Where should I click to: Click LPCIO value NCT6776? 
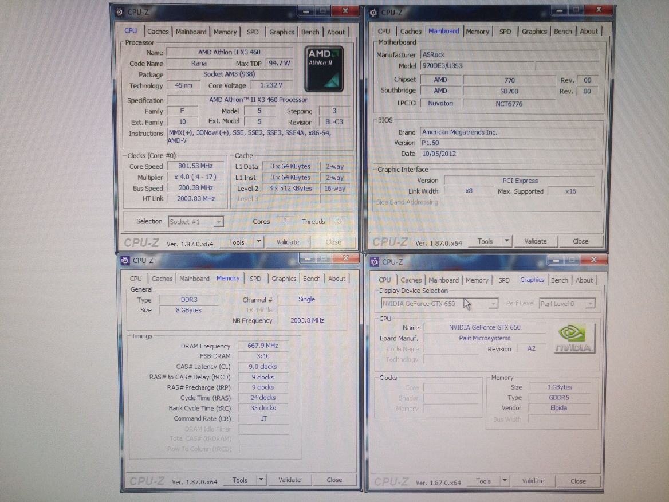509,104
